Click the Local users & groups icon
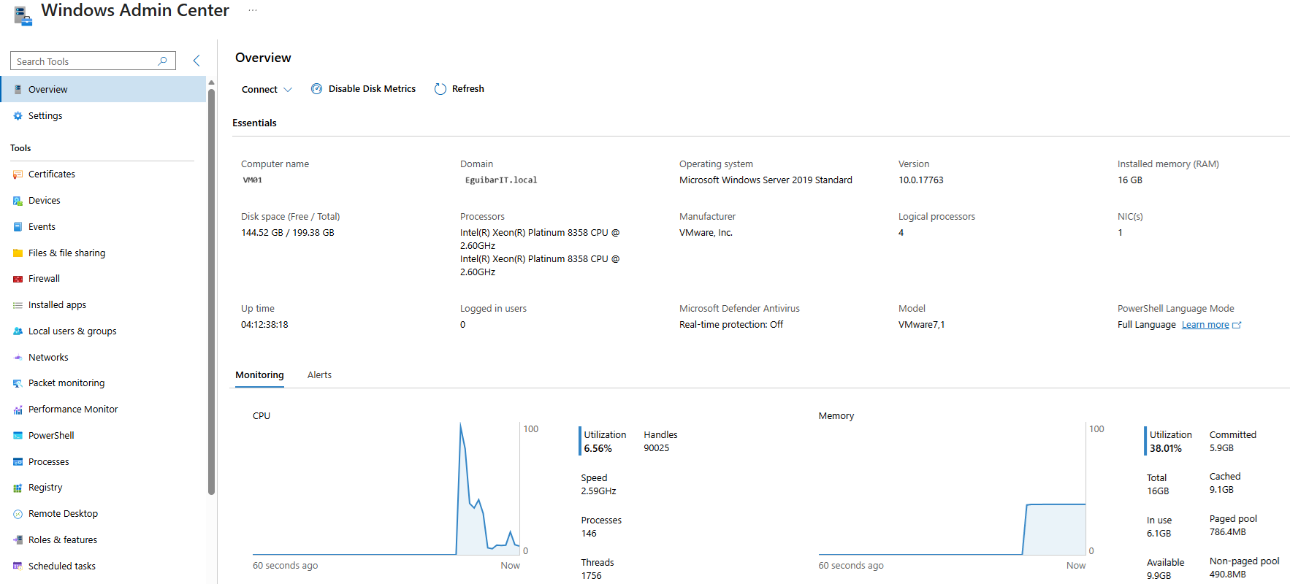The width and height of the screenshot is (1290, 584). pos(18,331)
